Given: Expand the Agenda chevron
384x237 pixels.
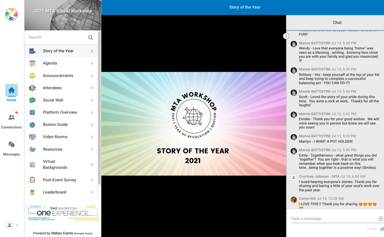Looking at the screenshot, I should 92,63.
